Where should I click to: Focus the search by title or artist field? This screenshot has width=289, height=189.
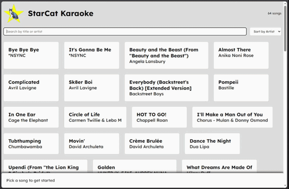[x=125, y=31]
